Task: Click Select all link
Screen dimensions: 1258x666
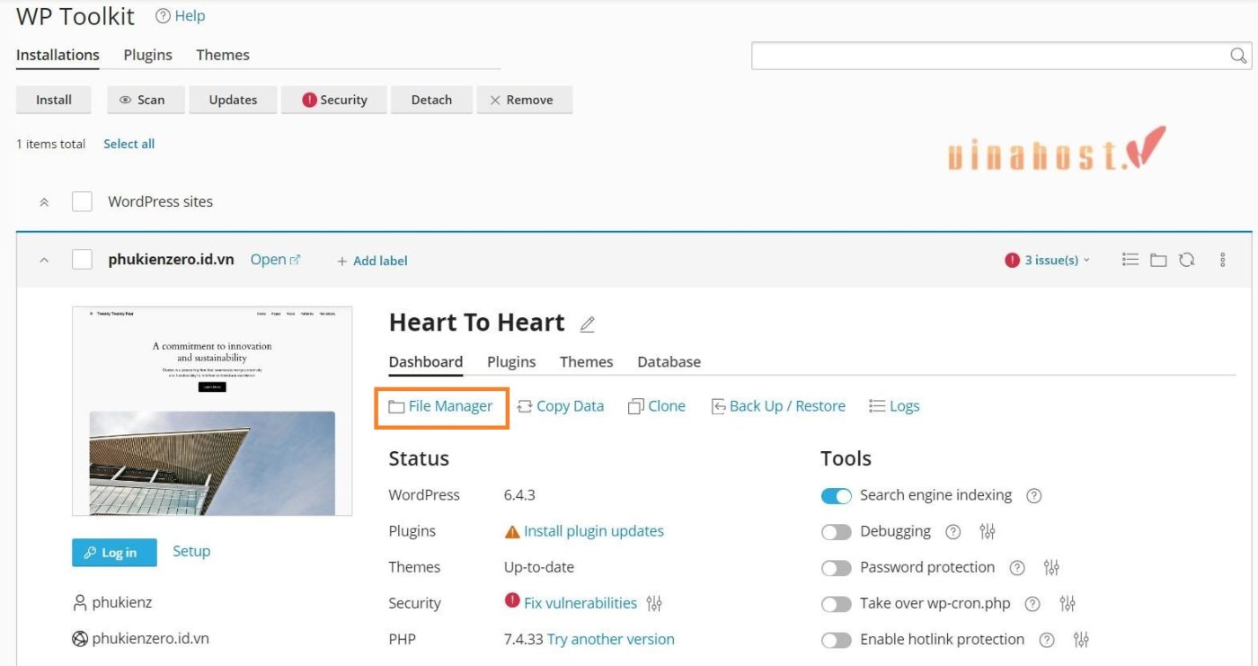Action: click(x=128, y=144)
